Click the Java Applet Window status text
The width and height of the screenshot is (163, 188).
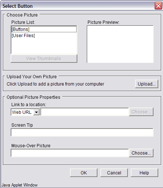pyautogui.click(x=20, y=185)
